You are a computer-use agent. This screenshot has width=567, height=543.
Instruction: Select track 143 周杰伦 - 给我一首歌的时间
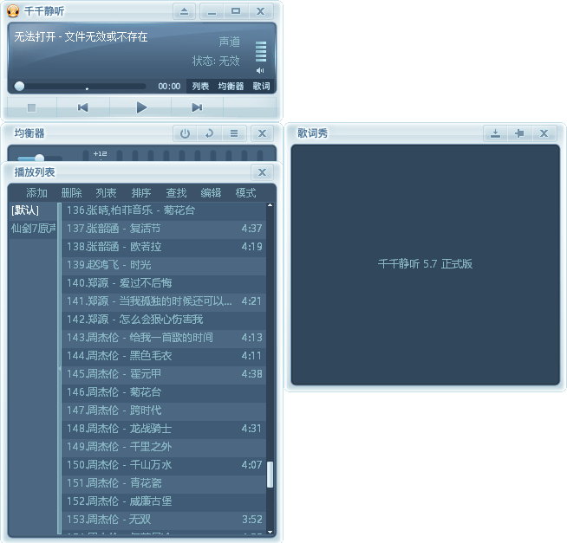[x=164, y=338]
